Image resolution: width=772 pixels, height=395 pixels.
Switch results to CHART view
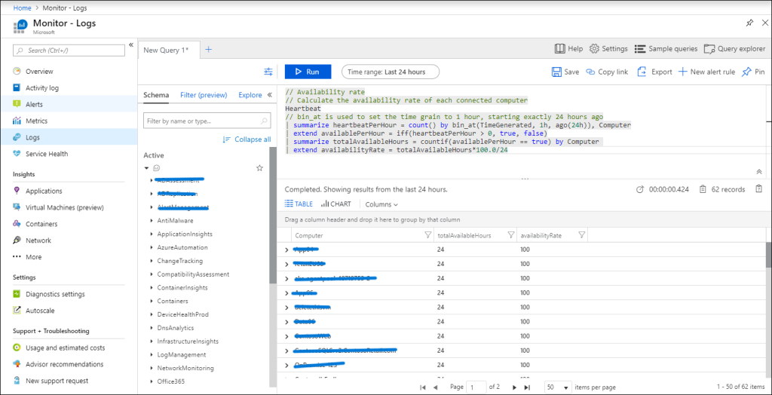point(336,204)
